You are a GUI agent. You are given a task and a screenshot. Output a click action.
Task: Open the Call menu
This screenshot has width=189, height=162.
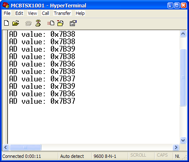click(x=45, y=13)
